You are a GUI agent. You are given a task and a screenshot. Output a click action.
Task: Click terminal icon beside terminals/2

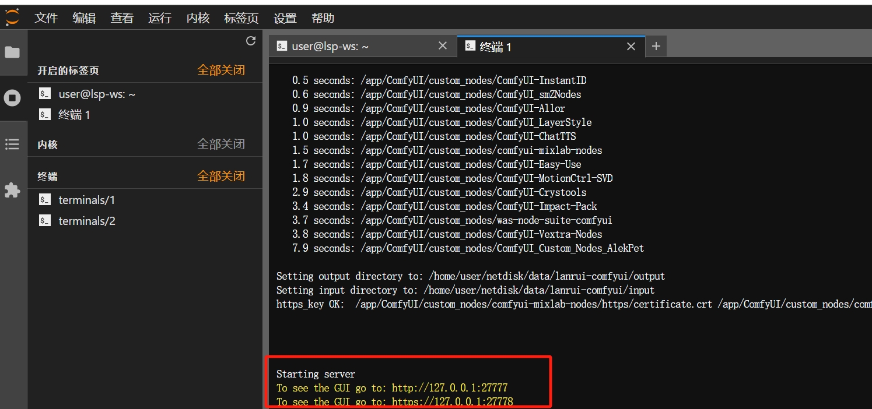point(45,221)
